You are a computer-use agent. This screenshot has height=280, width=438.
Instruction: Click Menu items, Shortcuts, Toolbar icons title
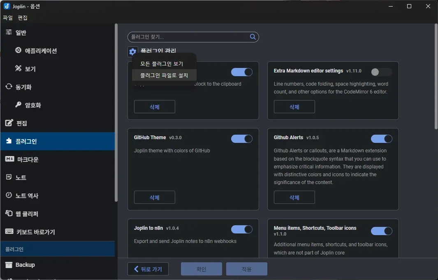[x=315, y=228]
